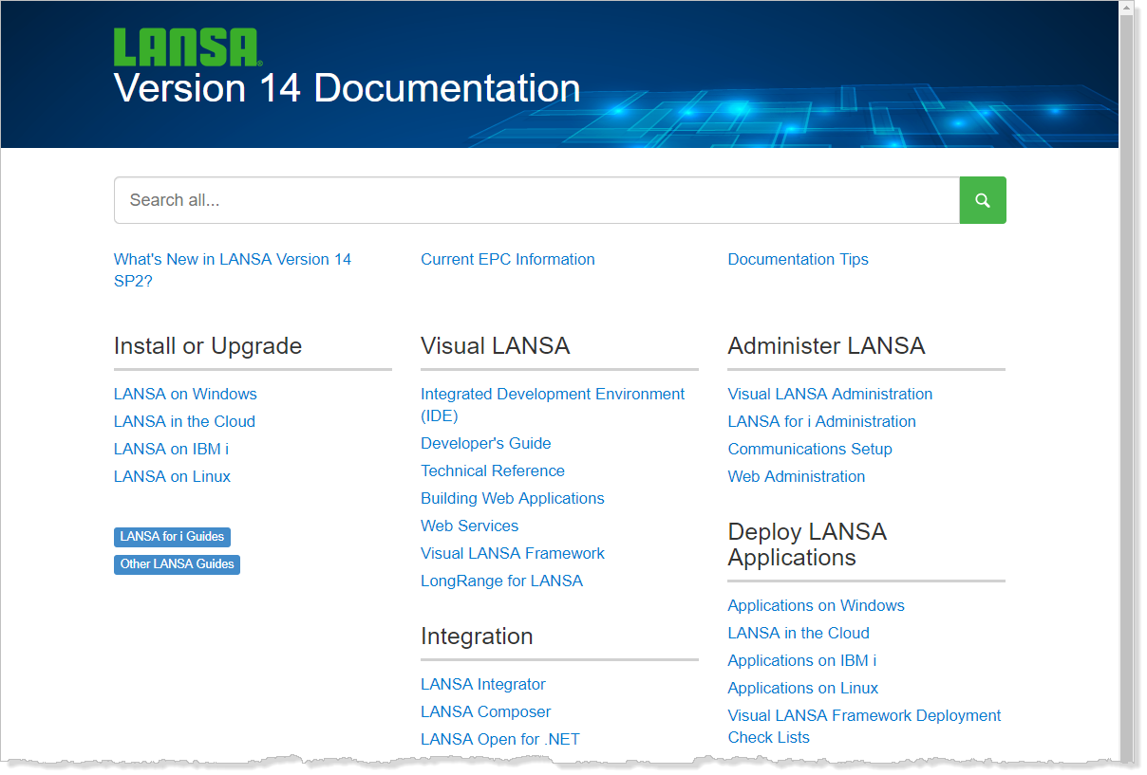
Task: Open the Web Services link
Action: (x=469, y=526)
